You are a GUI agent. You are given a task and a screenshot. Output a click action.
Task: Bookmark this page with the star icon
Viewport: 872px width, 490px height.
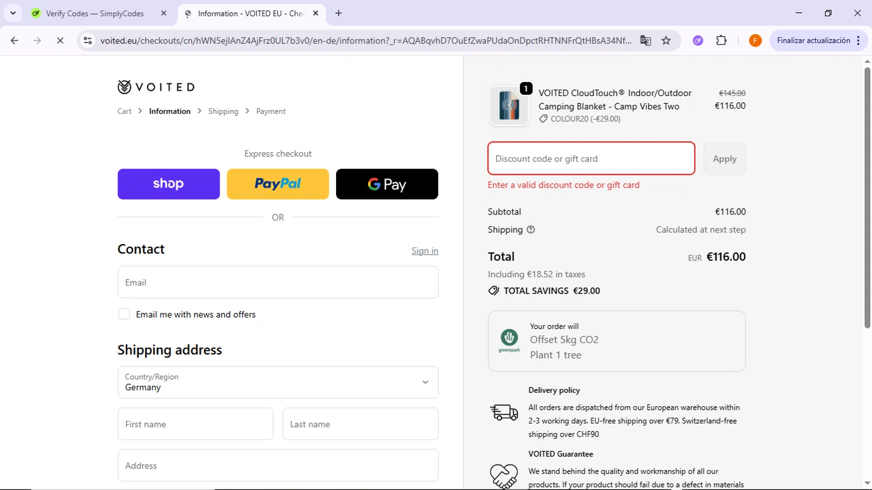click(x=666, y=41)
